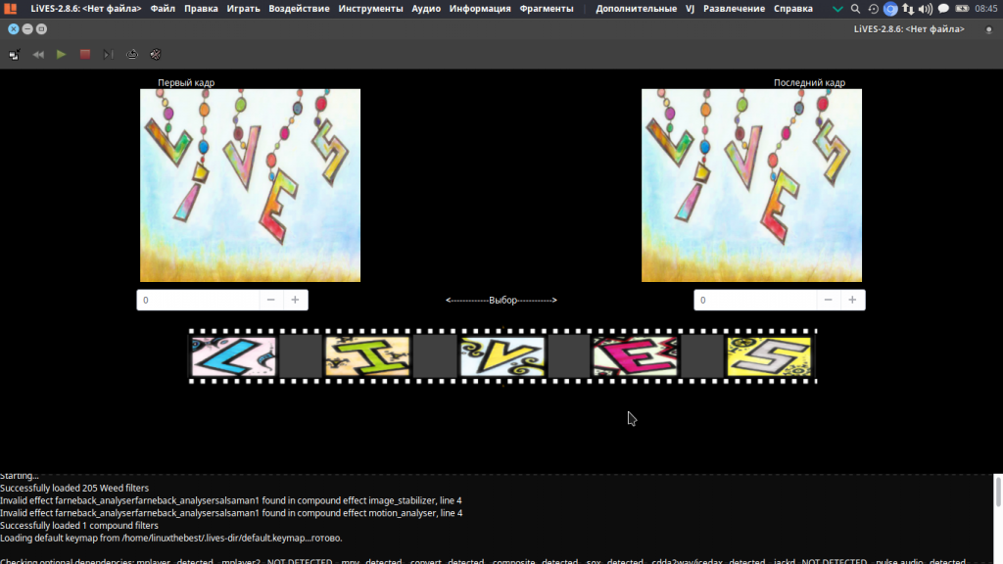Viewport: 1003px width, 564px height.
Task: Click the Последний кадр label
Action: 809,82
